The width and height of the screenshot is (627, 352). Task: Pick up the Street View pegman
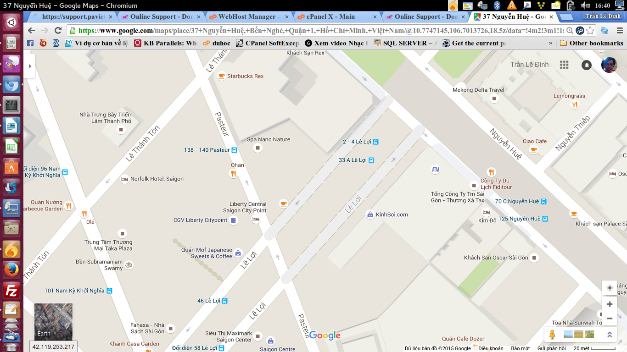coord(552,335)
